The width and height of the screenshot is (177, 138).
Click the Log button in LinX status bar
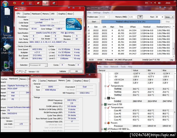[x=172, y=60]
